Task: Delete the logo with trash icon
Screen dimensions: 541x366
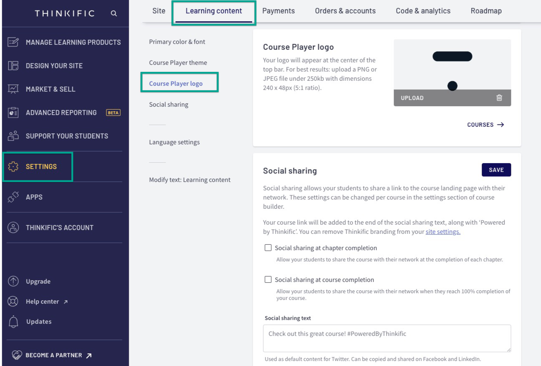Action: point(499,98)
